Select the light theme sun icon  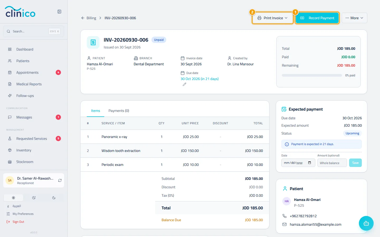[13, 198]
